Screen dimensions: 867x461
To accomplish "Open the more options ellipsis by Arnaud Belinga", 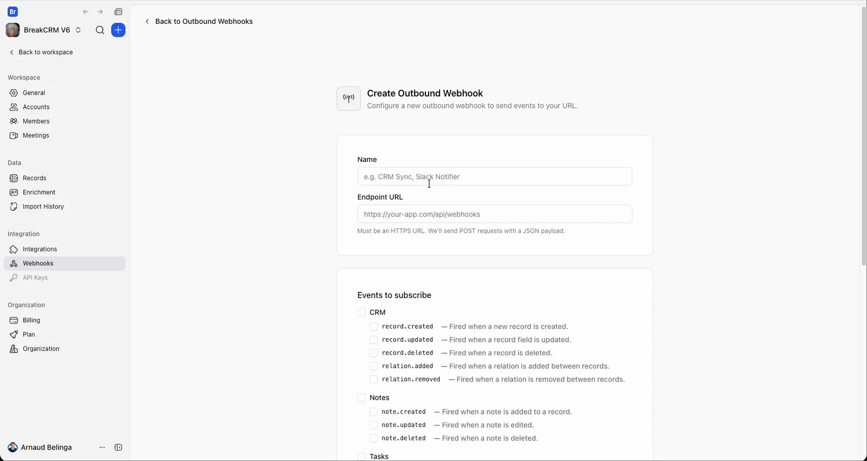I will click(102, 447).
